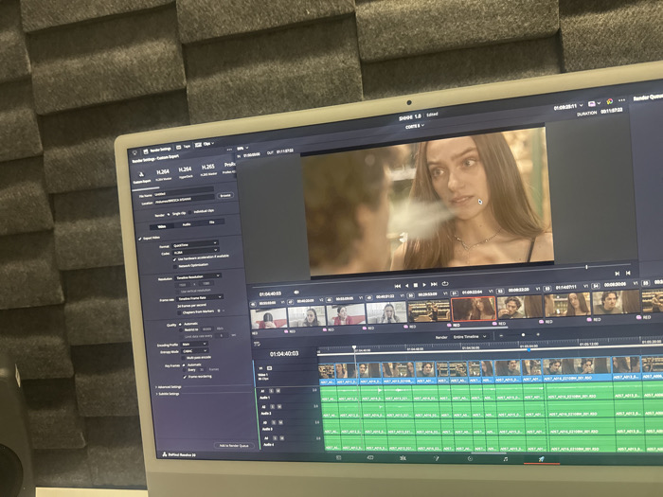Click the play reverse button
Screen dimensions: 663x497
pos(406,286)
